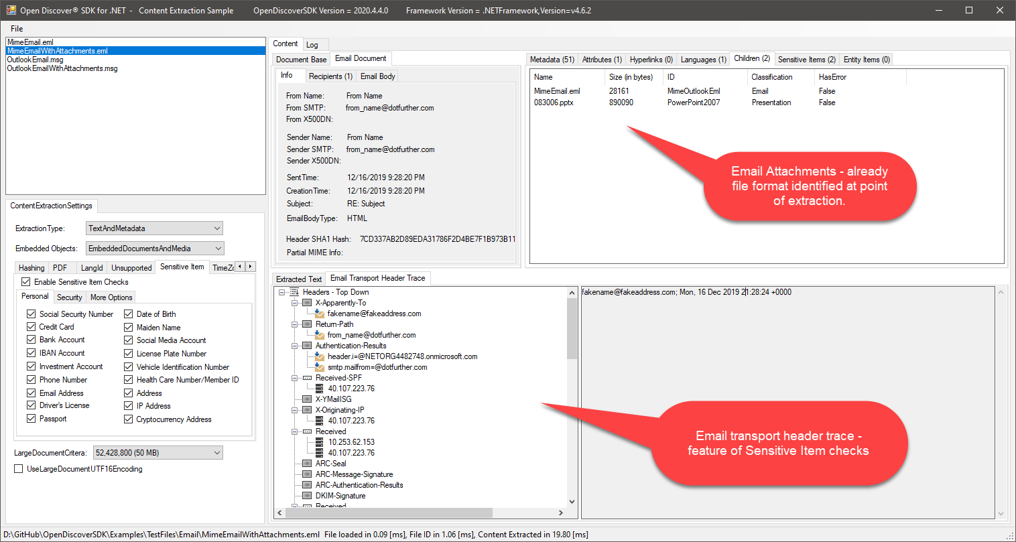Disable the Cryptocurrency Address check
Viewport: 1016px width, 542px height.
(x=128, y=419)
